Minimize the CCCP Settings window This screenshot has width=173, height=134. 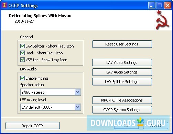pos(152,5)
